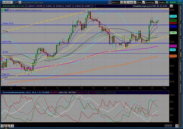Viewport: 183px width, 129px height.
Task: Click the right scroll arrow of time axis
Action: 174,126
